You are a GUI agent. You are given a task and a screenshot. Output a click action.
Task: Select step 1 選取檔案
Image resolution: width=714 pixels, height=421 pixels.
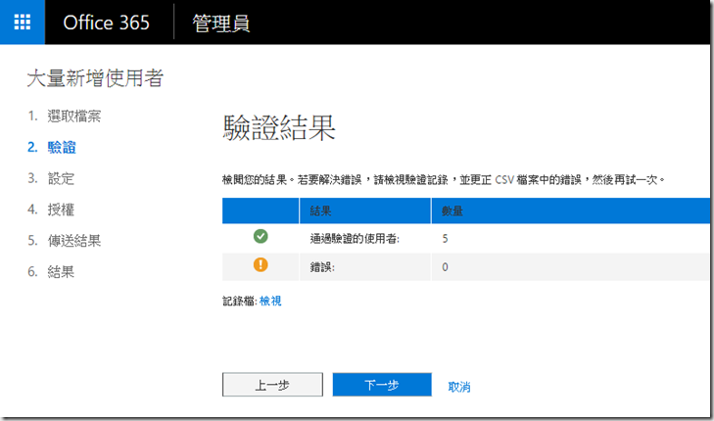click(x=73, y=117)
